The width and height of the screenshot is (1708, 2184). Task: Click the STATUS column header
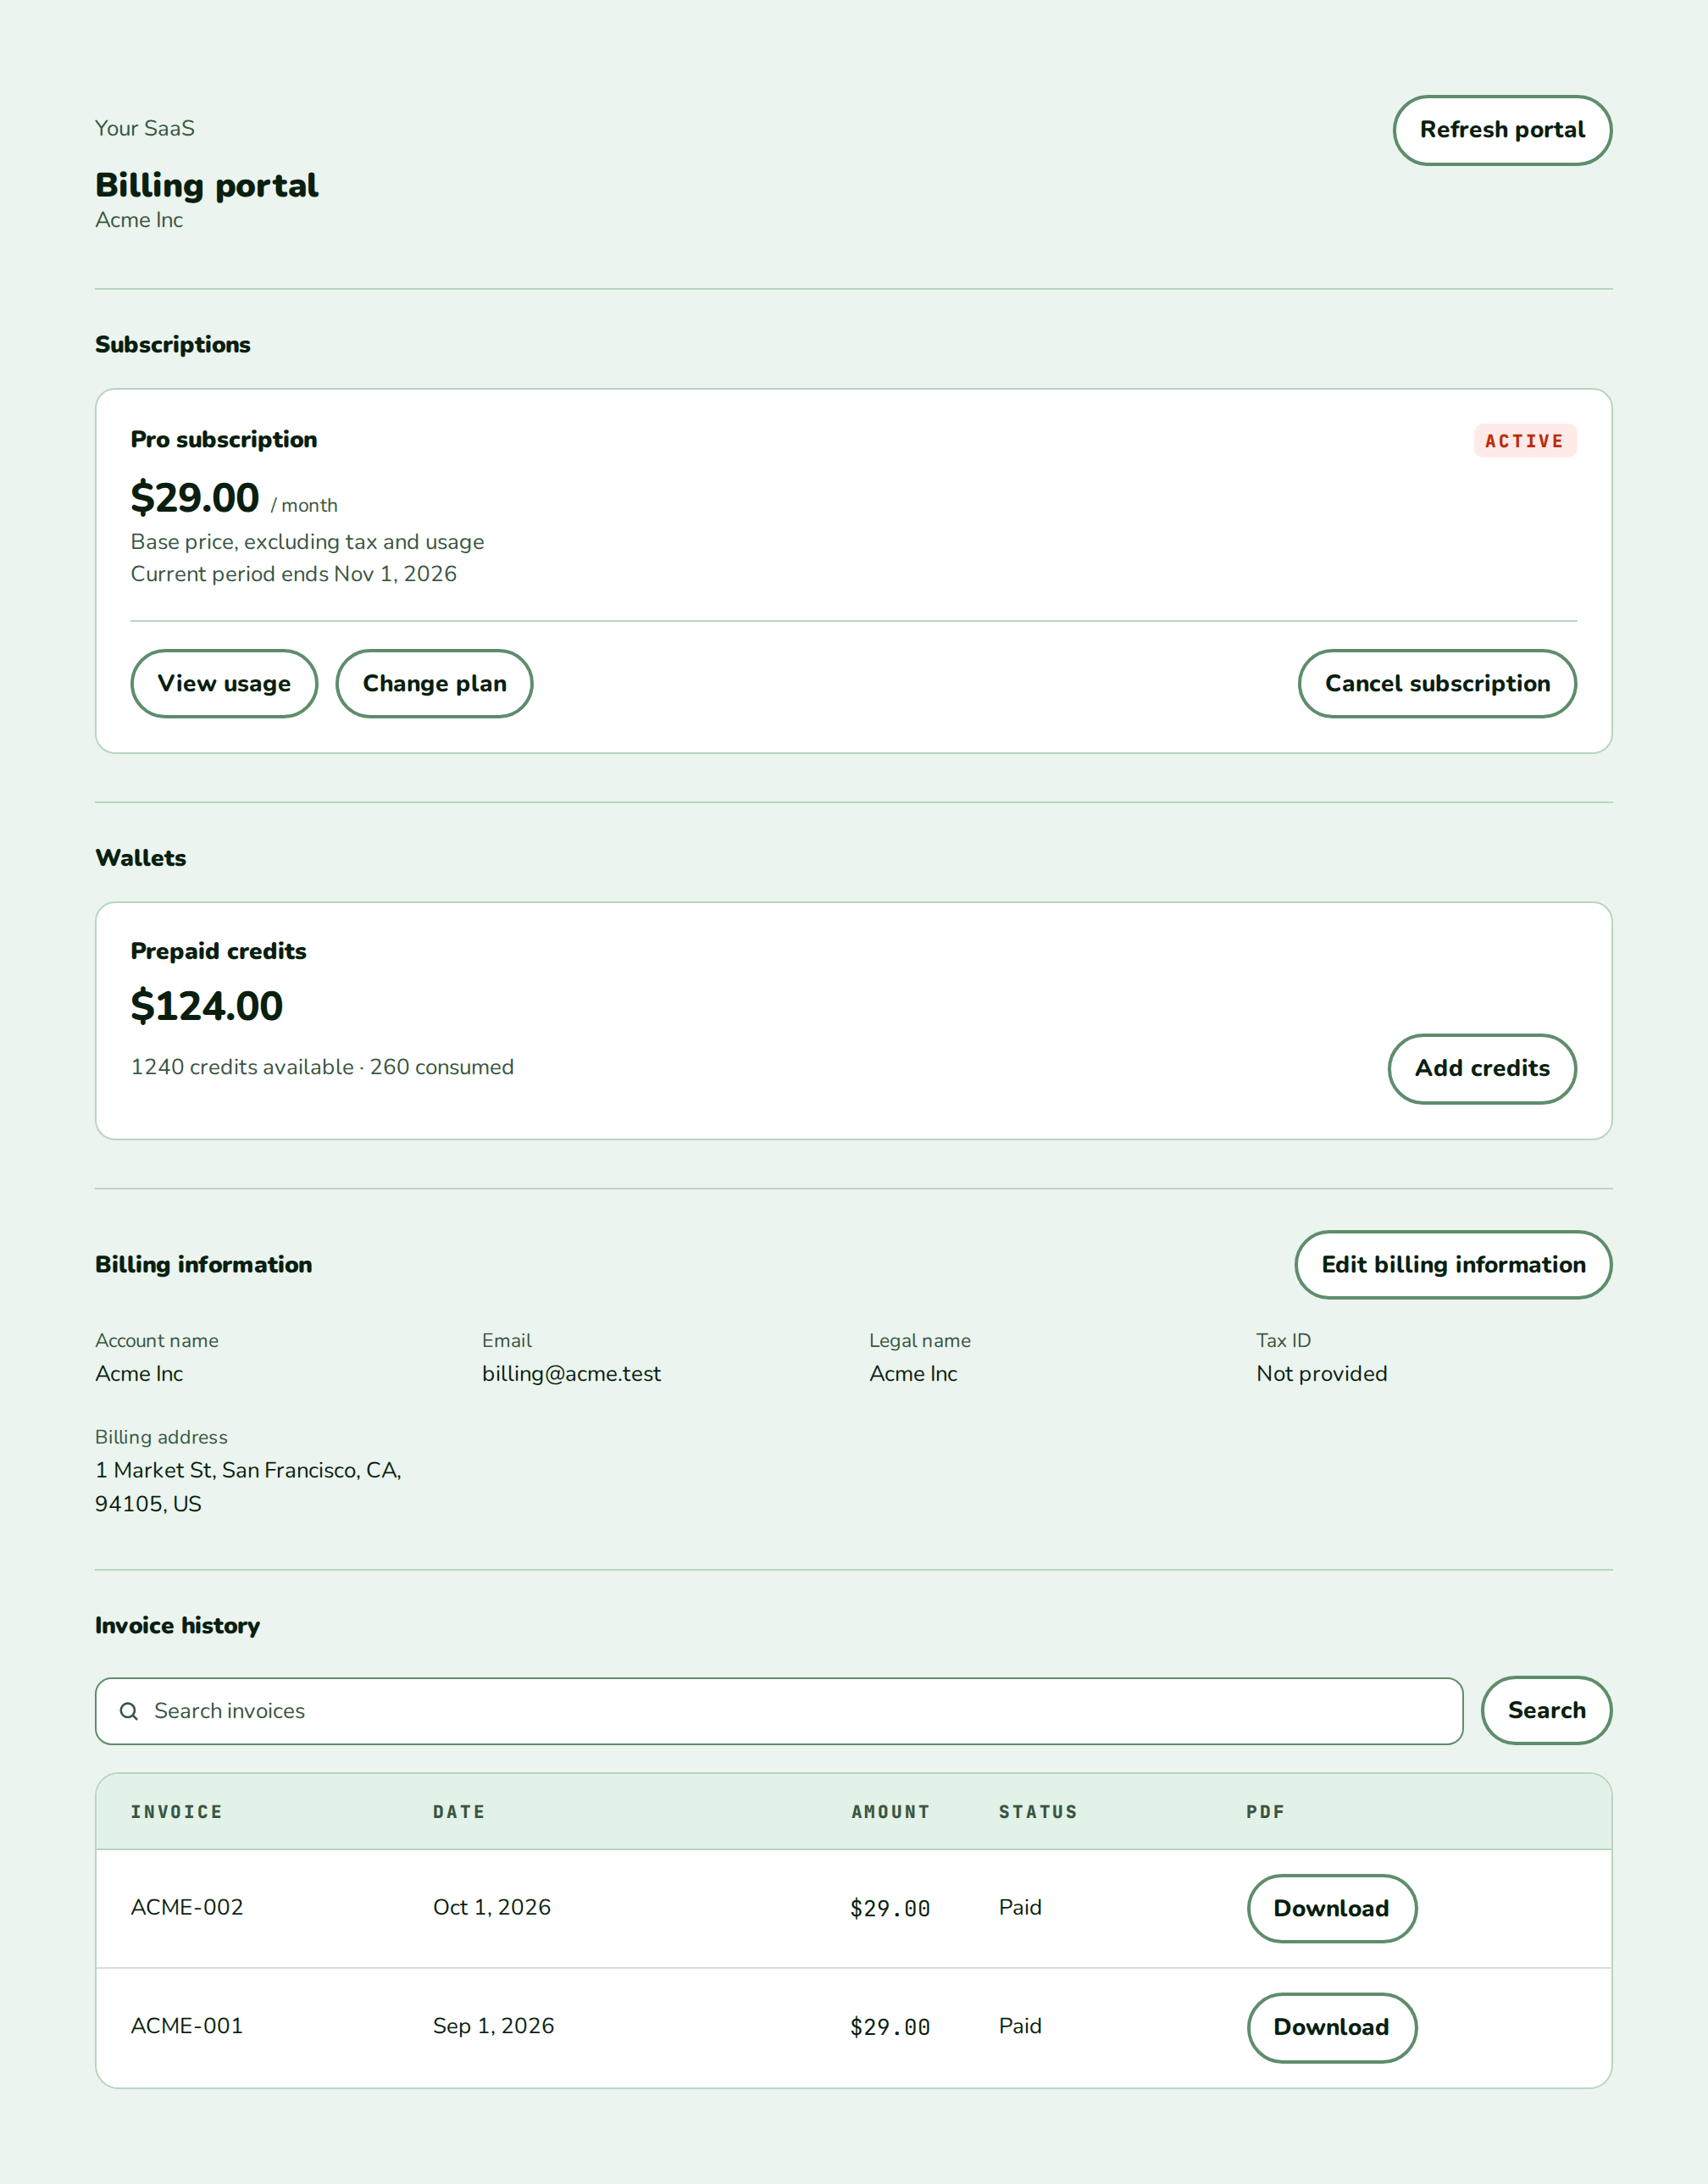(x=1038, y=1812)
